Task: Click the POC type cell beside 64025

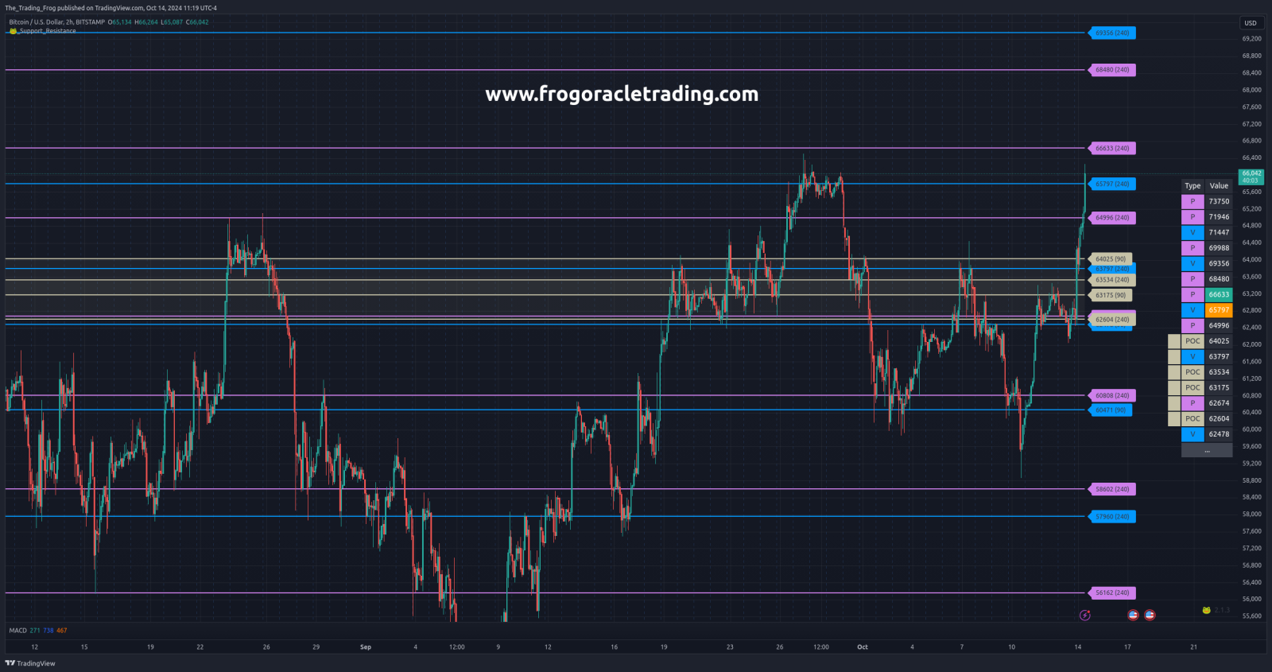Action: (x=1192, y=341)
